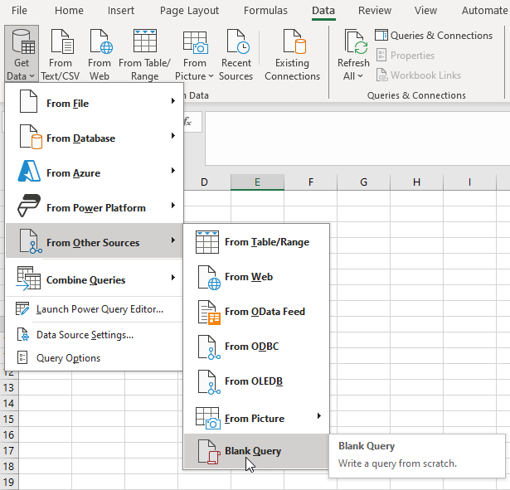
Task: Open Data Source Settings
Action: pyautogui.click(x=85, y=334)
